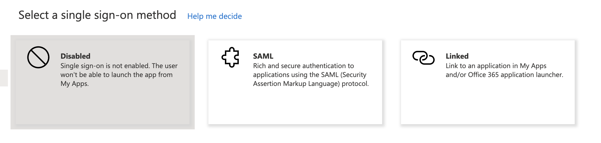The width and height of the screenshot is (601, 143).
Task: Click the Disabled card description text
Action: [x=119, y=75]
